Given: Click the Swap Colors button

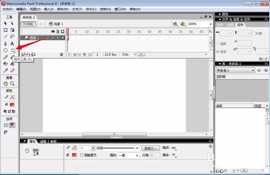Looking at the screenshot, I should click(14, 111).
